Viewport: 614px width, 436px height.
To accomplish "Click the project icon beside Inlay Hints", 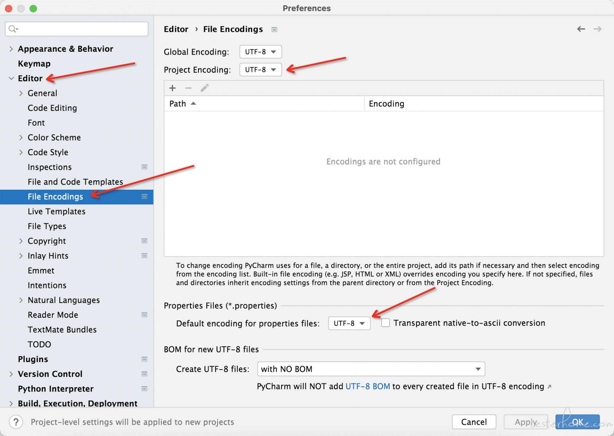I will coord(144,256).
